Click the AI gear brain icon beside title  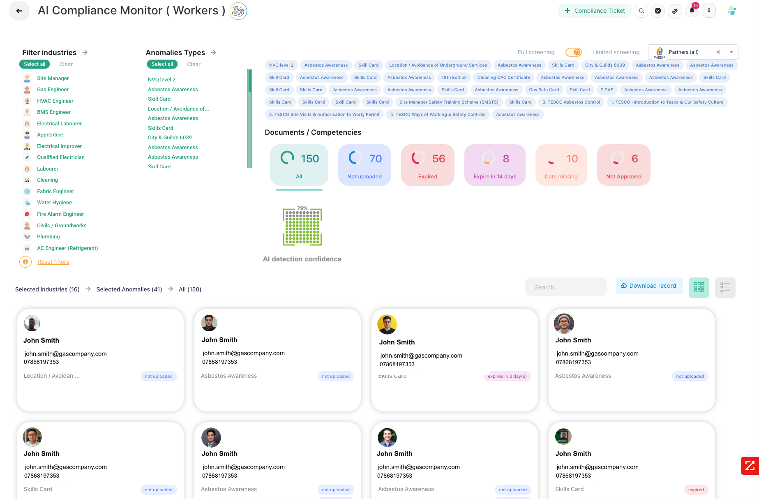(238, 11)
